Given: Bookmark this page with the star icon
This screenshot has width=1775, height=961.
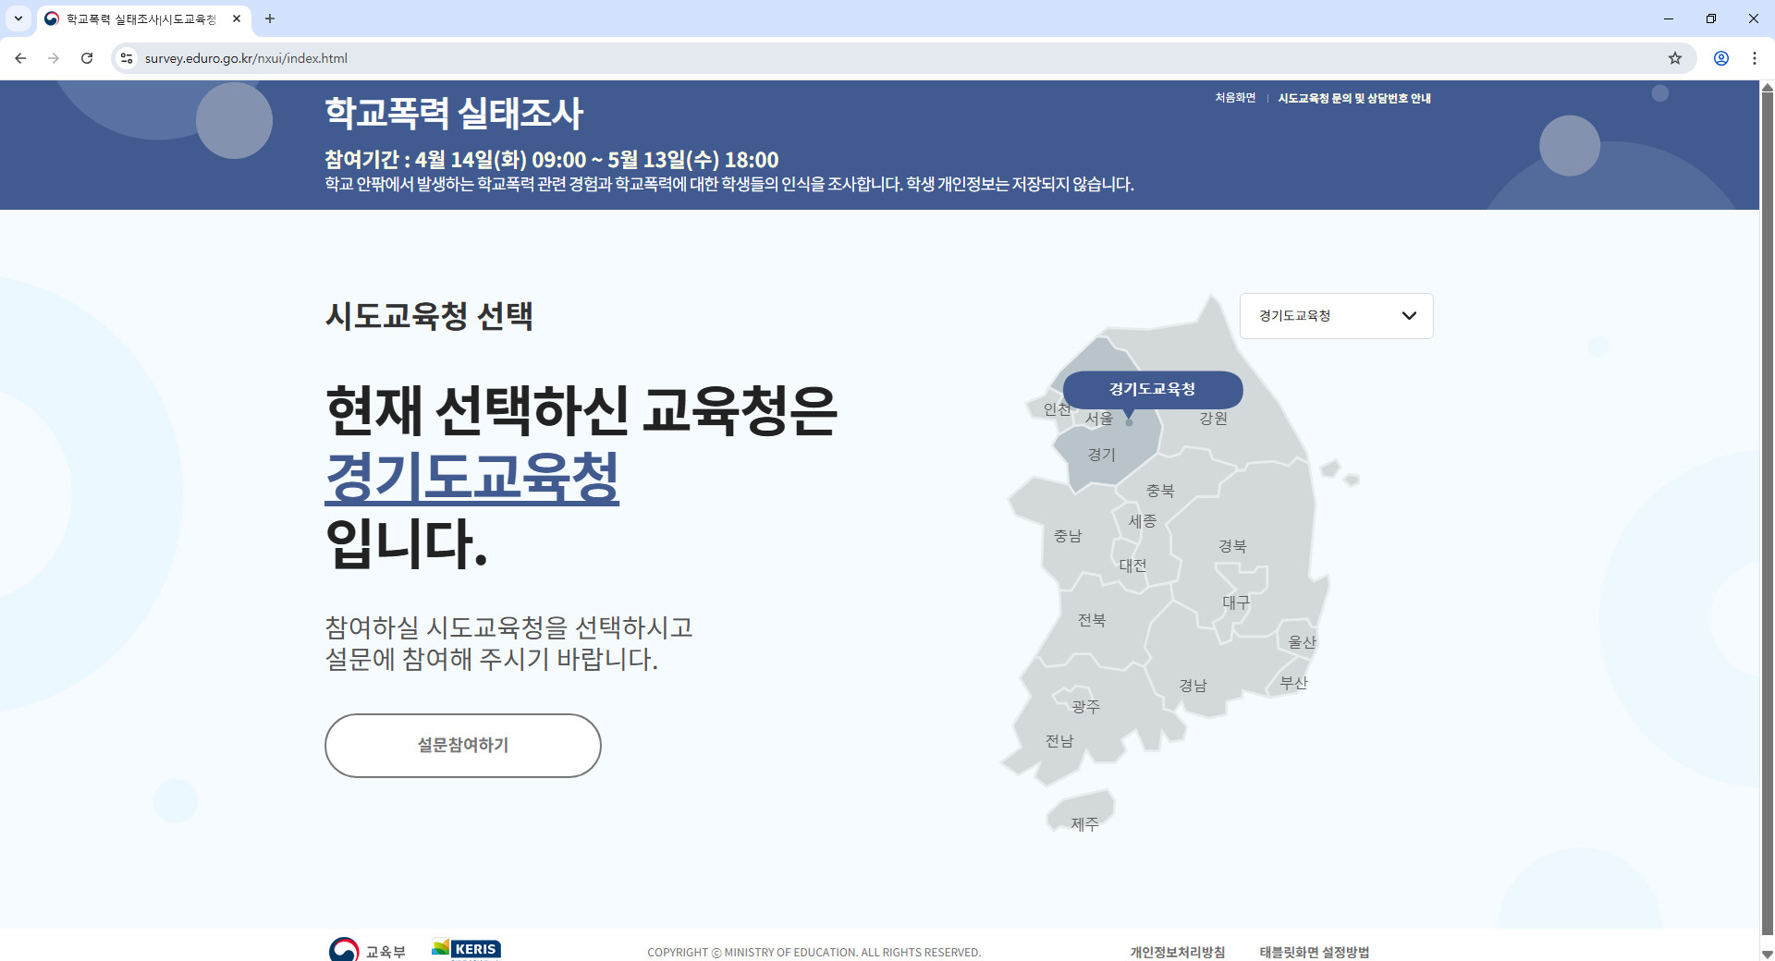Looking at the screenshot, I should 1674,58.
